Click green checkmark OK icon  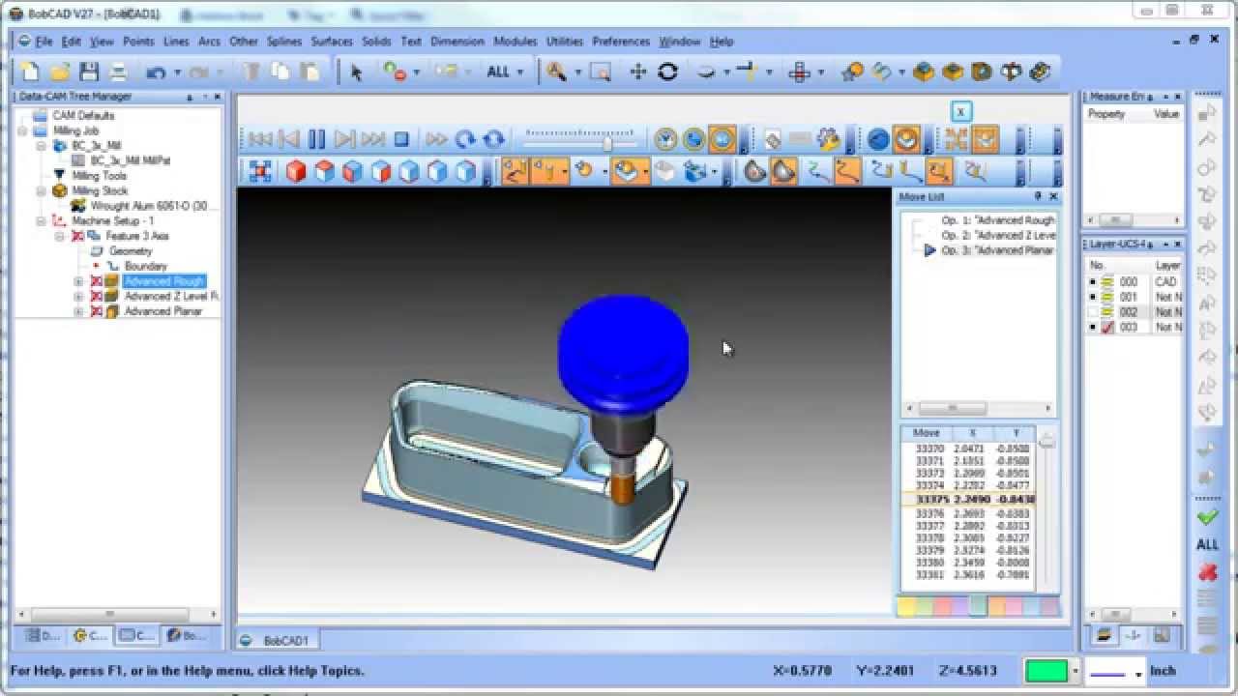click(1207, 518)
